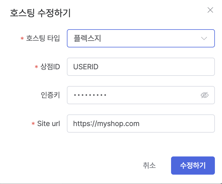
Task: Click the 호스팅 타입 label
Action: tap(43, 38)
